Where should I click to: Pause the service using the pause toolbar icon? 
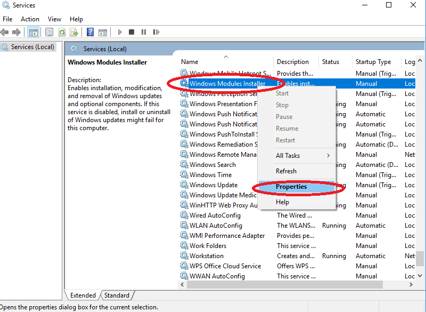(x=144, y=32)
